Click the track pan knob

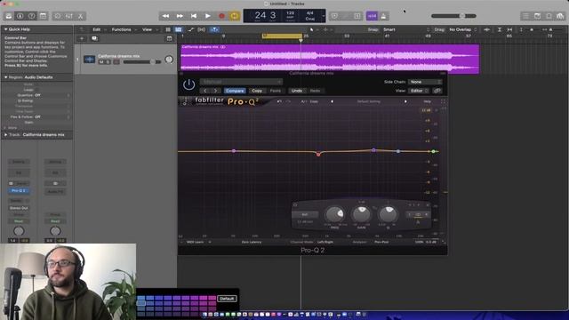coord(169,60)
